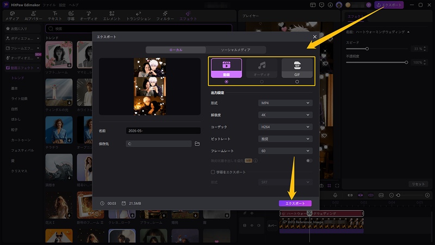Click the voice-over microphone icon above timeline

[x=335, y=195]
